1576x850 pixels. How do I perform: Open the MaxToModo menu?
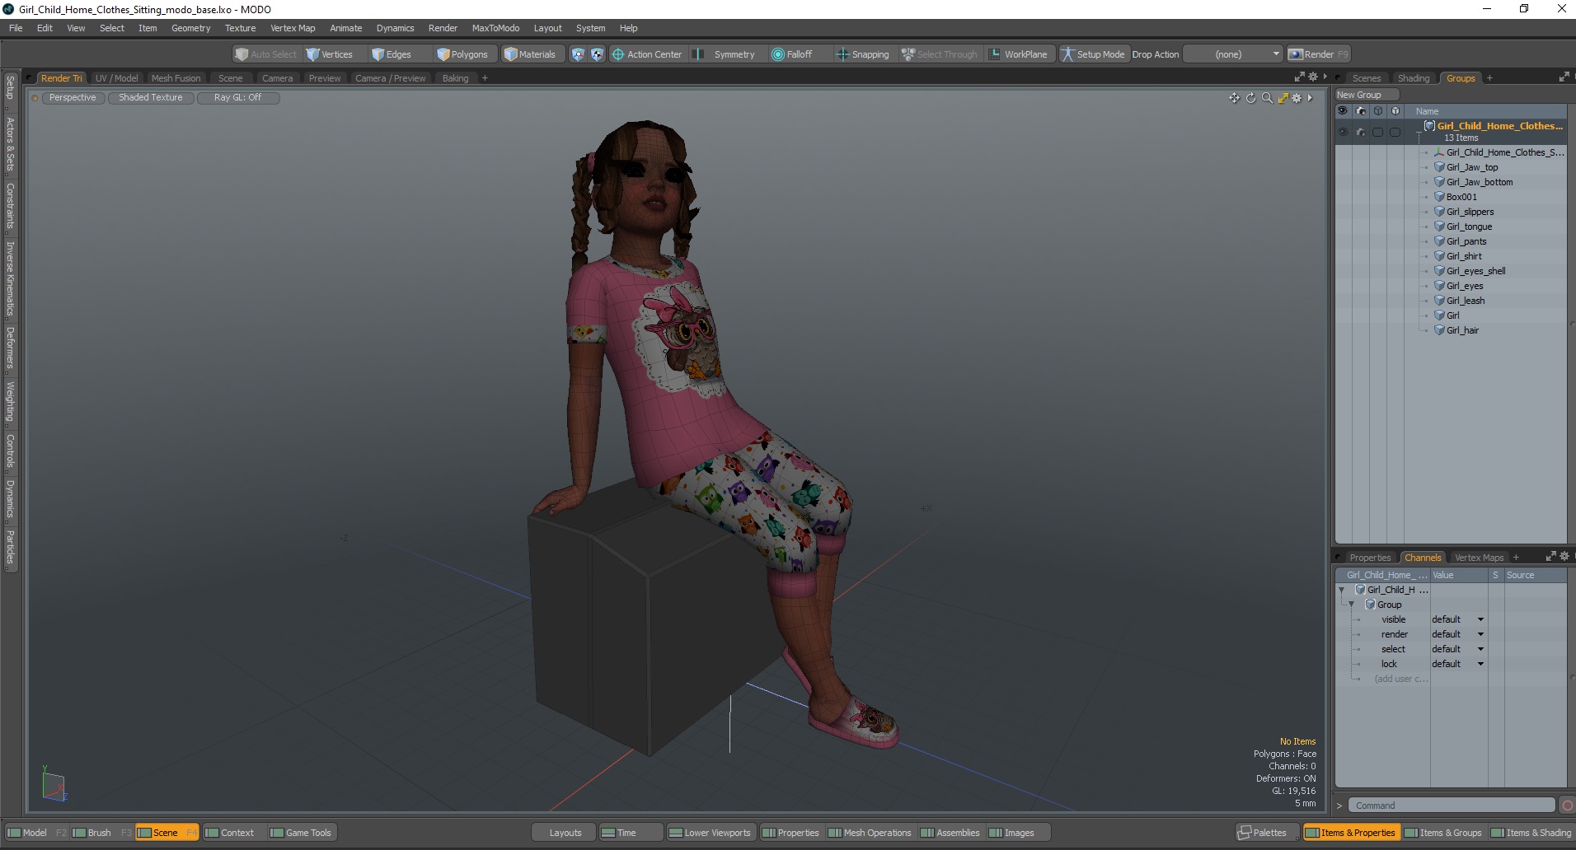495,28
